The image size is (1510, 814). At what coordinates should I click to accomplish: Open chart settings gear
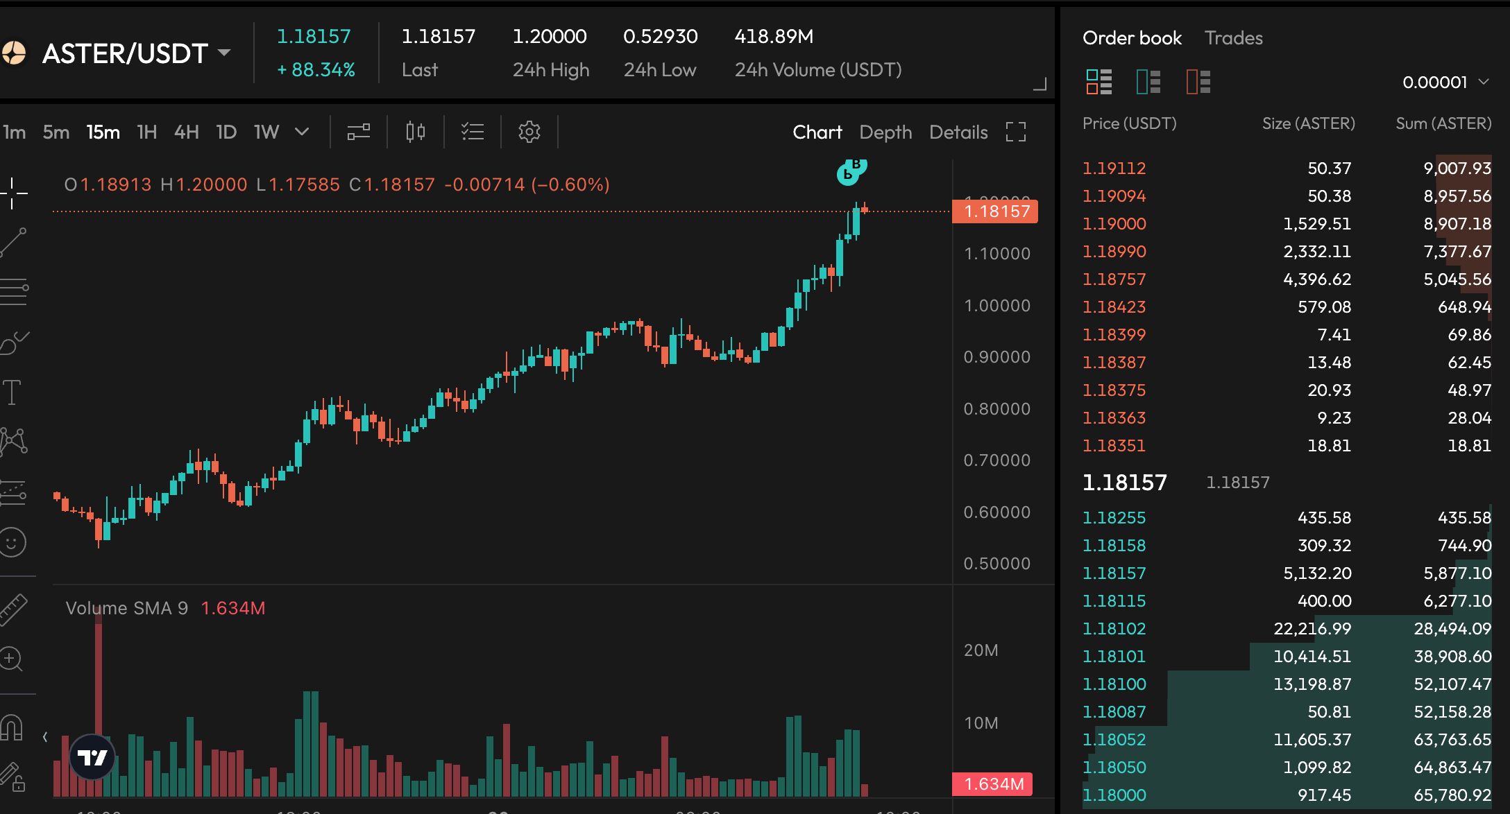[529, 132]
